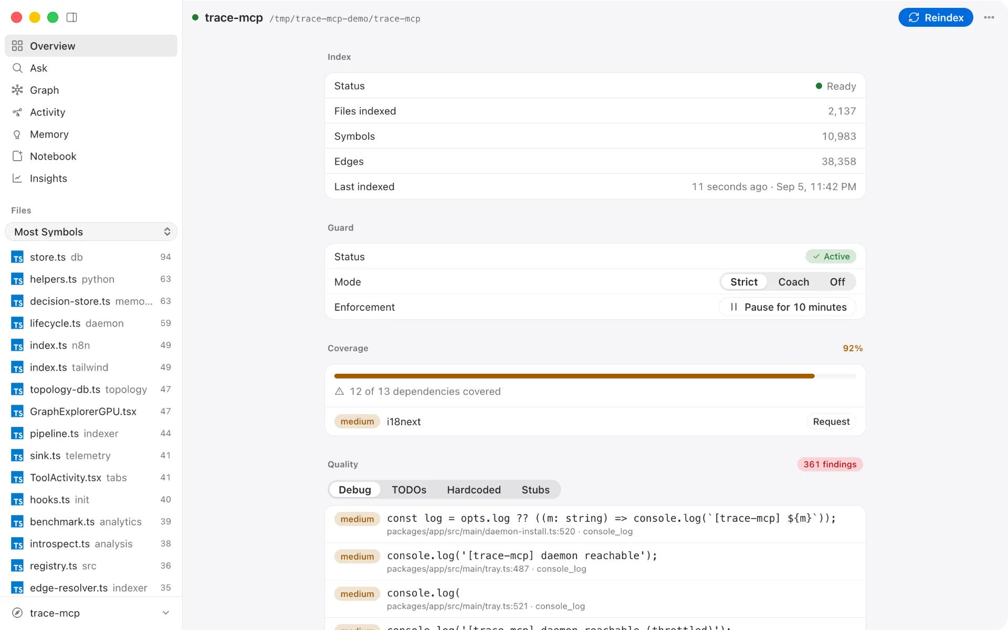Click the Ask magnifier icon
The width and height of the screenshot is (1008, 630).
pos(17,68)
